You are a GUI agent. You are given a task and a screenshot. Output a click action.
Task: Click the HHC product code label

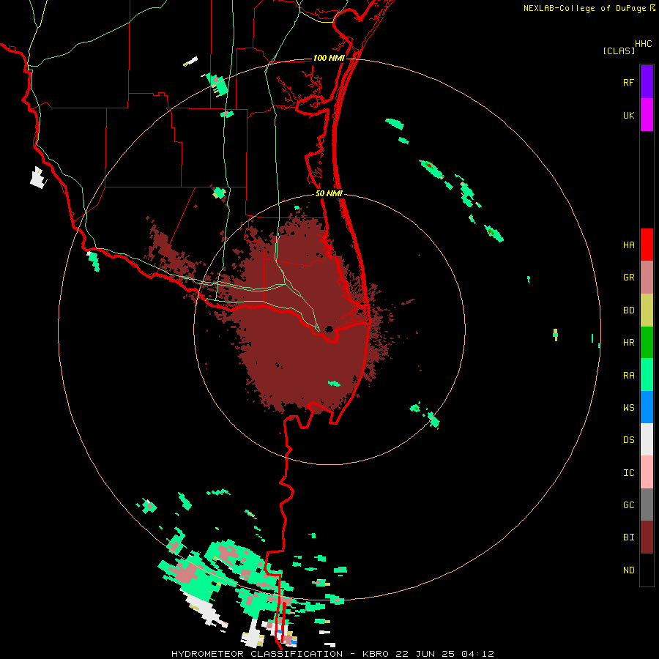[x=644, y=44]
